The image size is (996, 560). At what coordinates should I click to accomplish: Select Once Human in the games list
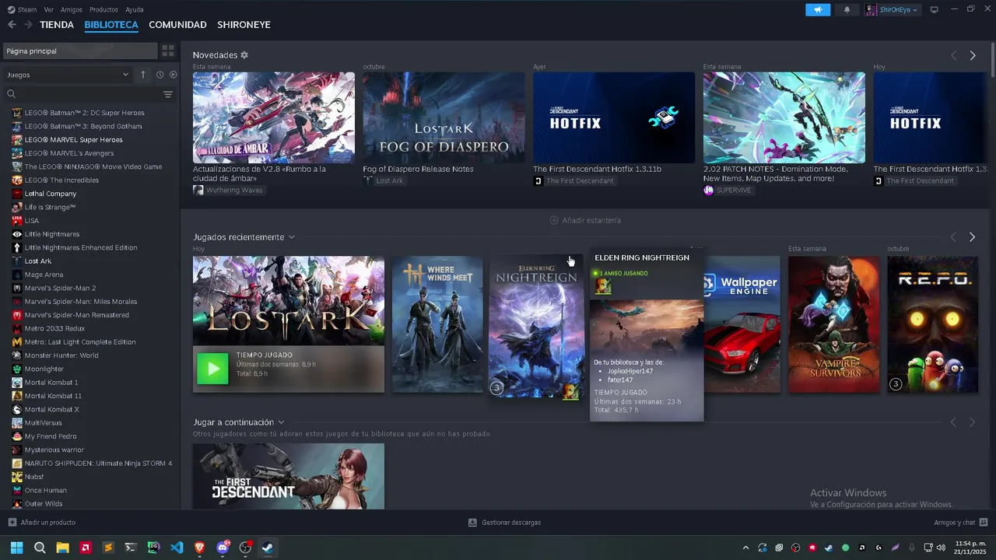[x=46, y=491]
